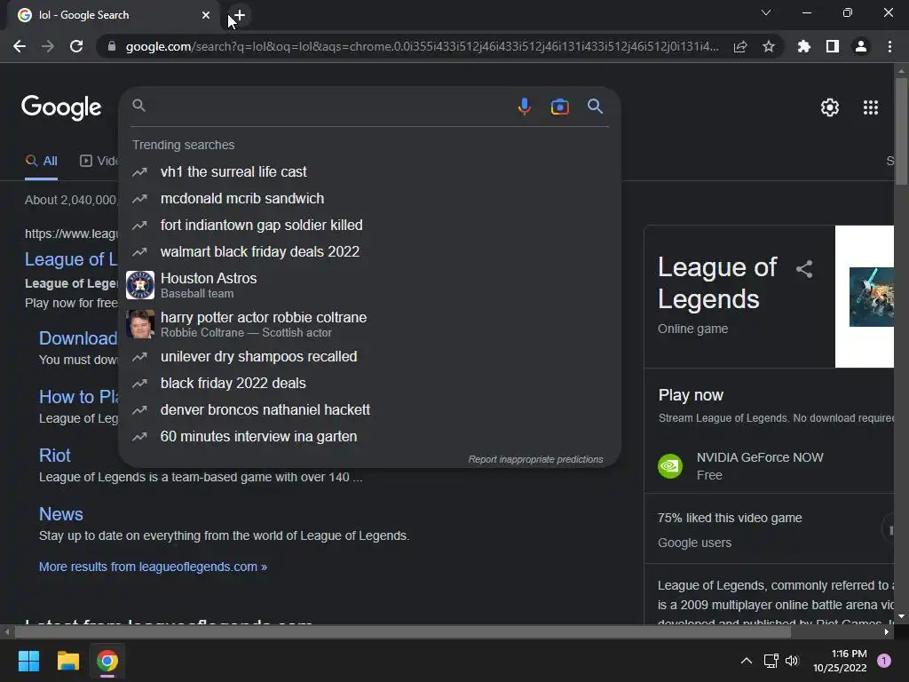Viewport: 909px width, 682px height.
Task: Open Google Lens image search icon
Action: [x=559, y=107]
